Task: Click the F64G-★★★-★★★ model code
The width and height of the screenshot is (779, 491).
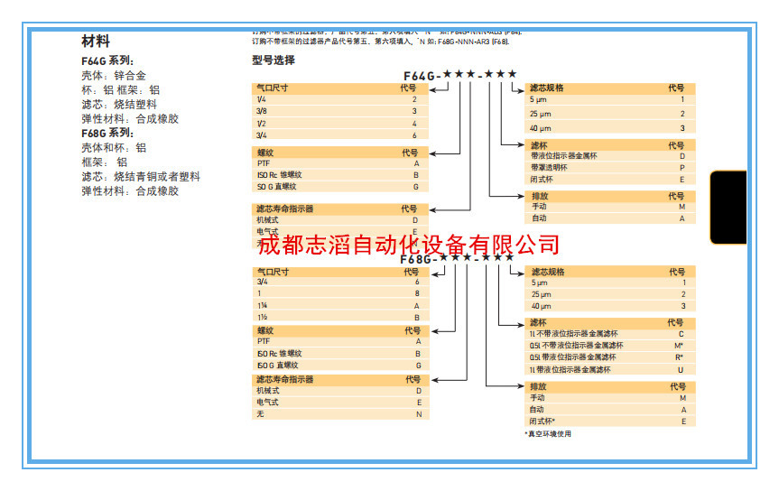Action: (460, 75)
